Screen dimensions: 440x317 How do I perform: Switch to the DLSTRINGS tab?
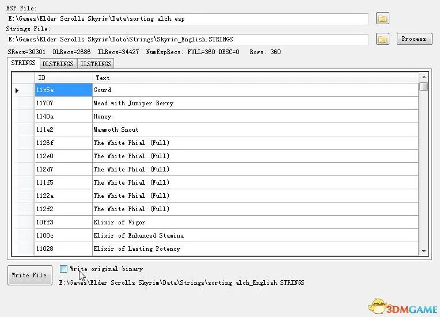click(58, 64)
